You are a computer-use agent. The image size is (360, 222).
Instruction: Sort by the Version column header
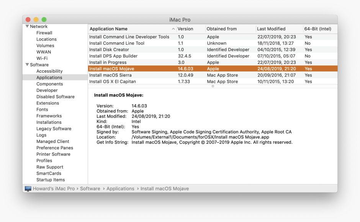click(185, 29)
